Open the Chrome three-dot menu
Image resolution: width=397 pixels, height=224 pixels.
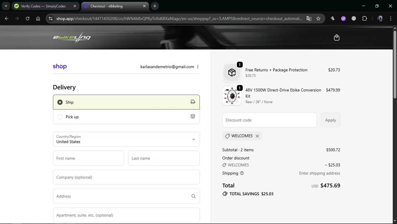coord(391,19)
